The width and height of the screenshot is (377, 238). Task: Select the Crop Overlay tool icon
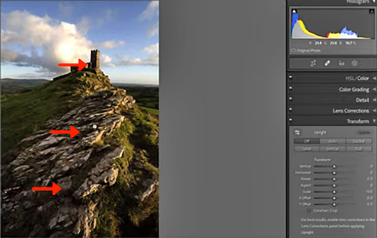[313, 63]
